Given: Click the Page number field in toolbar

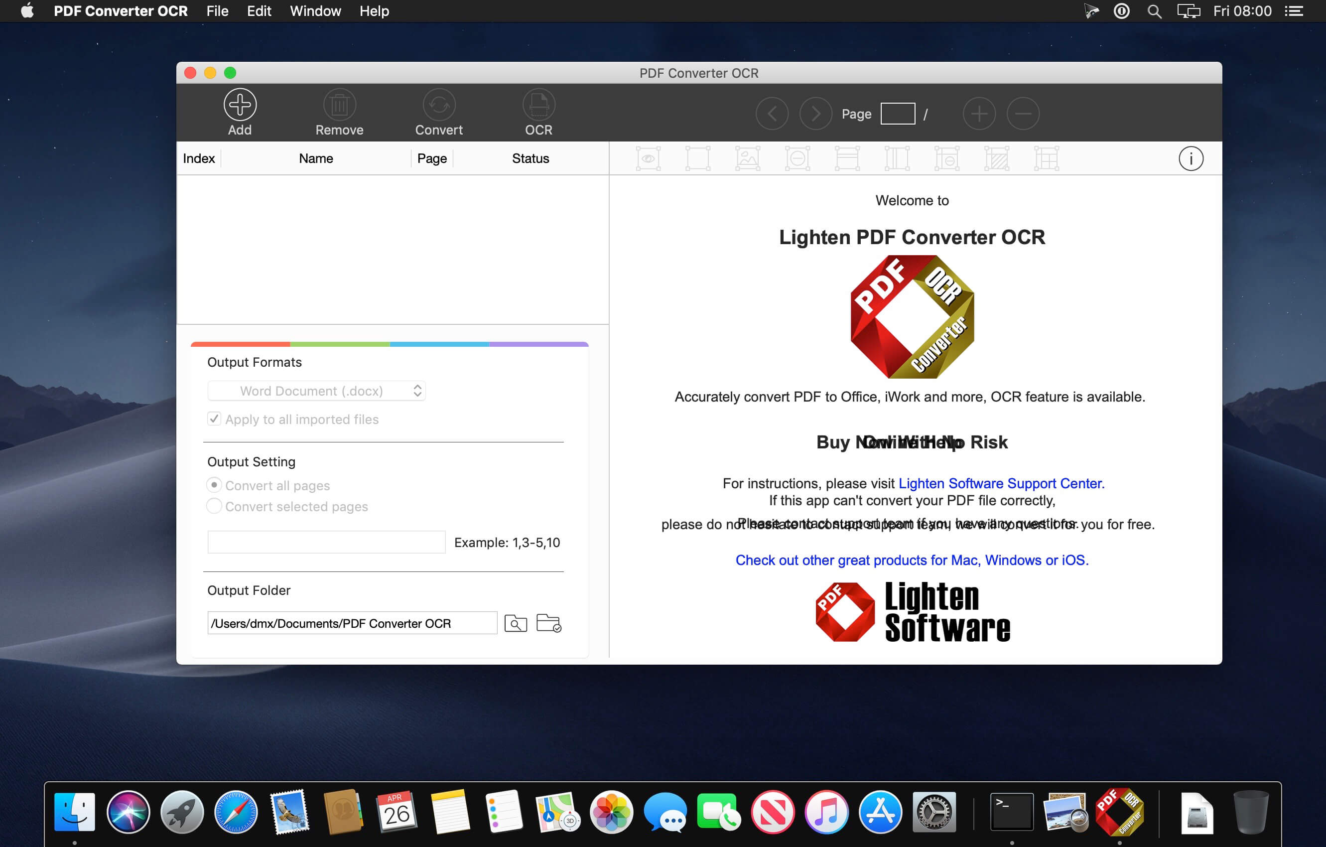Looking at the screenshot, I should [x=897, y=114].
